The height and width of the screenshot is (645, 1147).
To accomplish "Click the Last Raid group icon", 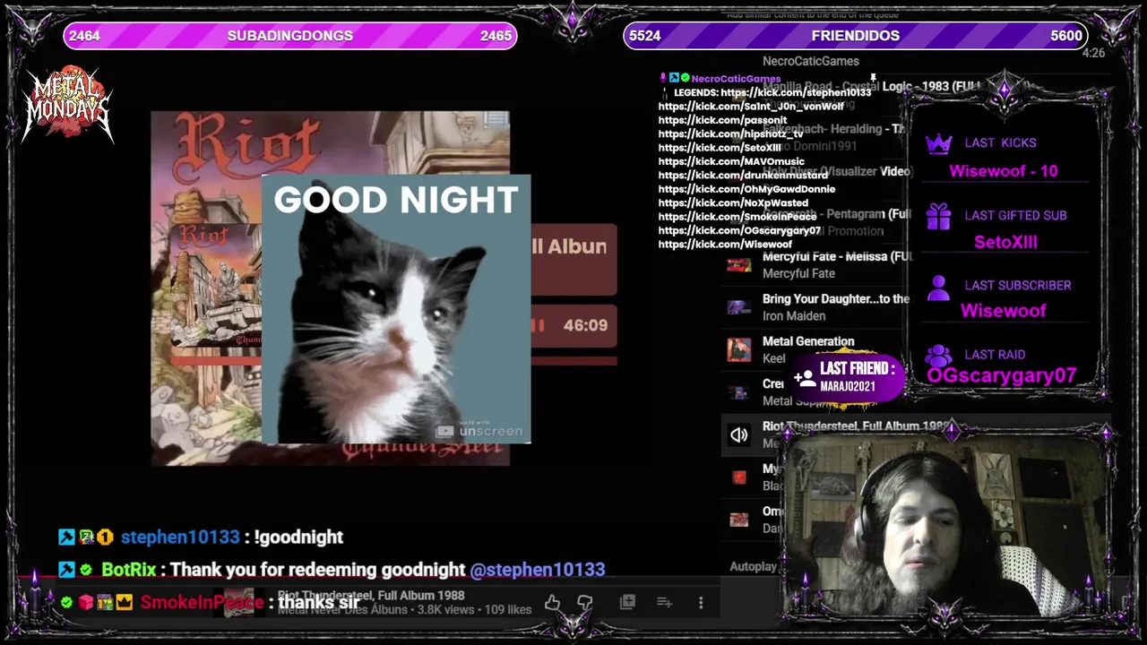I will 938,356.
